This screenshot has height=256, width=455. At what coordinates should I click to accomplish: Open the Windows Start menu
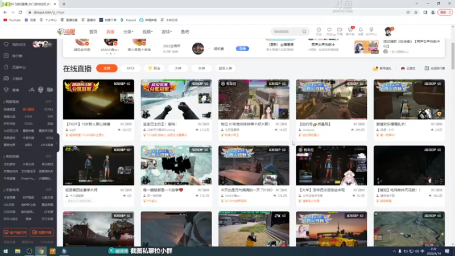[6, 251]
